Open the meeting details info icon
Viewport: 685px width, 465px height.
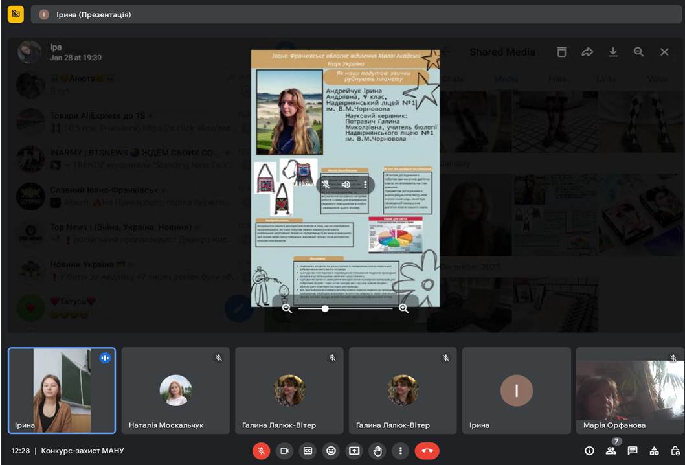tap(589, 451)
